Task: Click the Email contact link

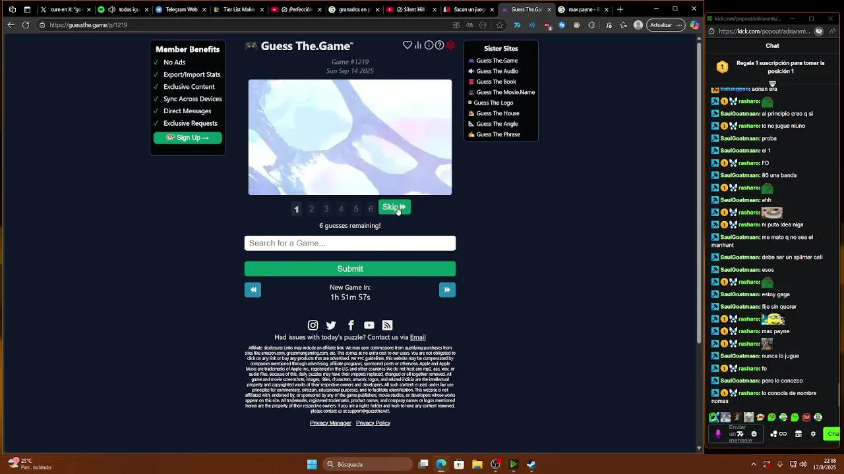Action: click(x=418, y=337)
